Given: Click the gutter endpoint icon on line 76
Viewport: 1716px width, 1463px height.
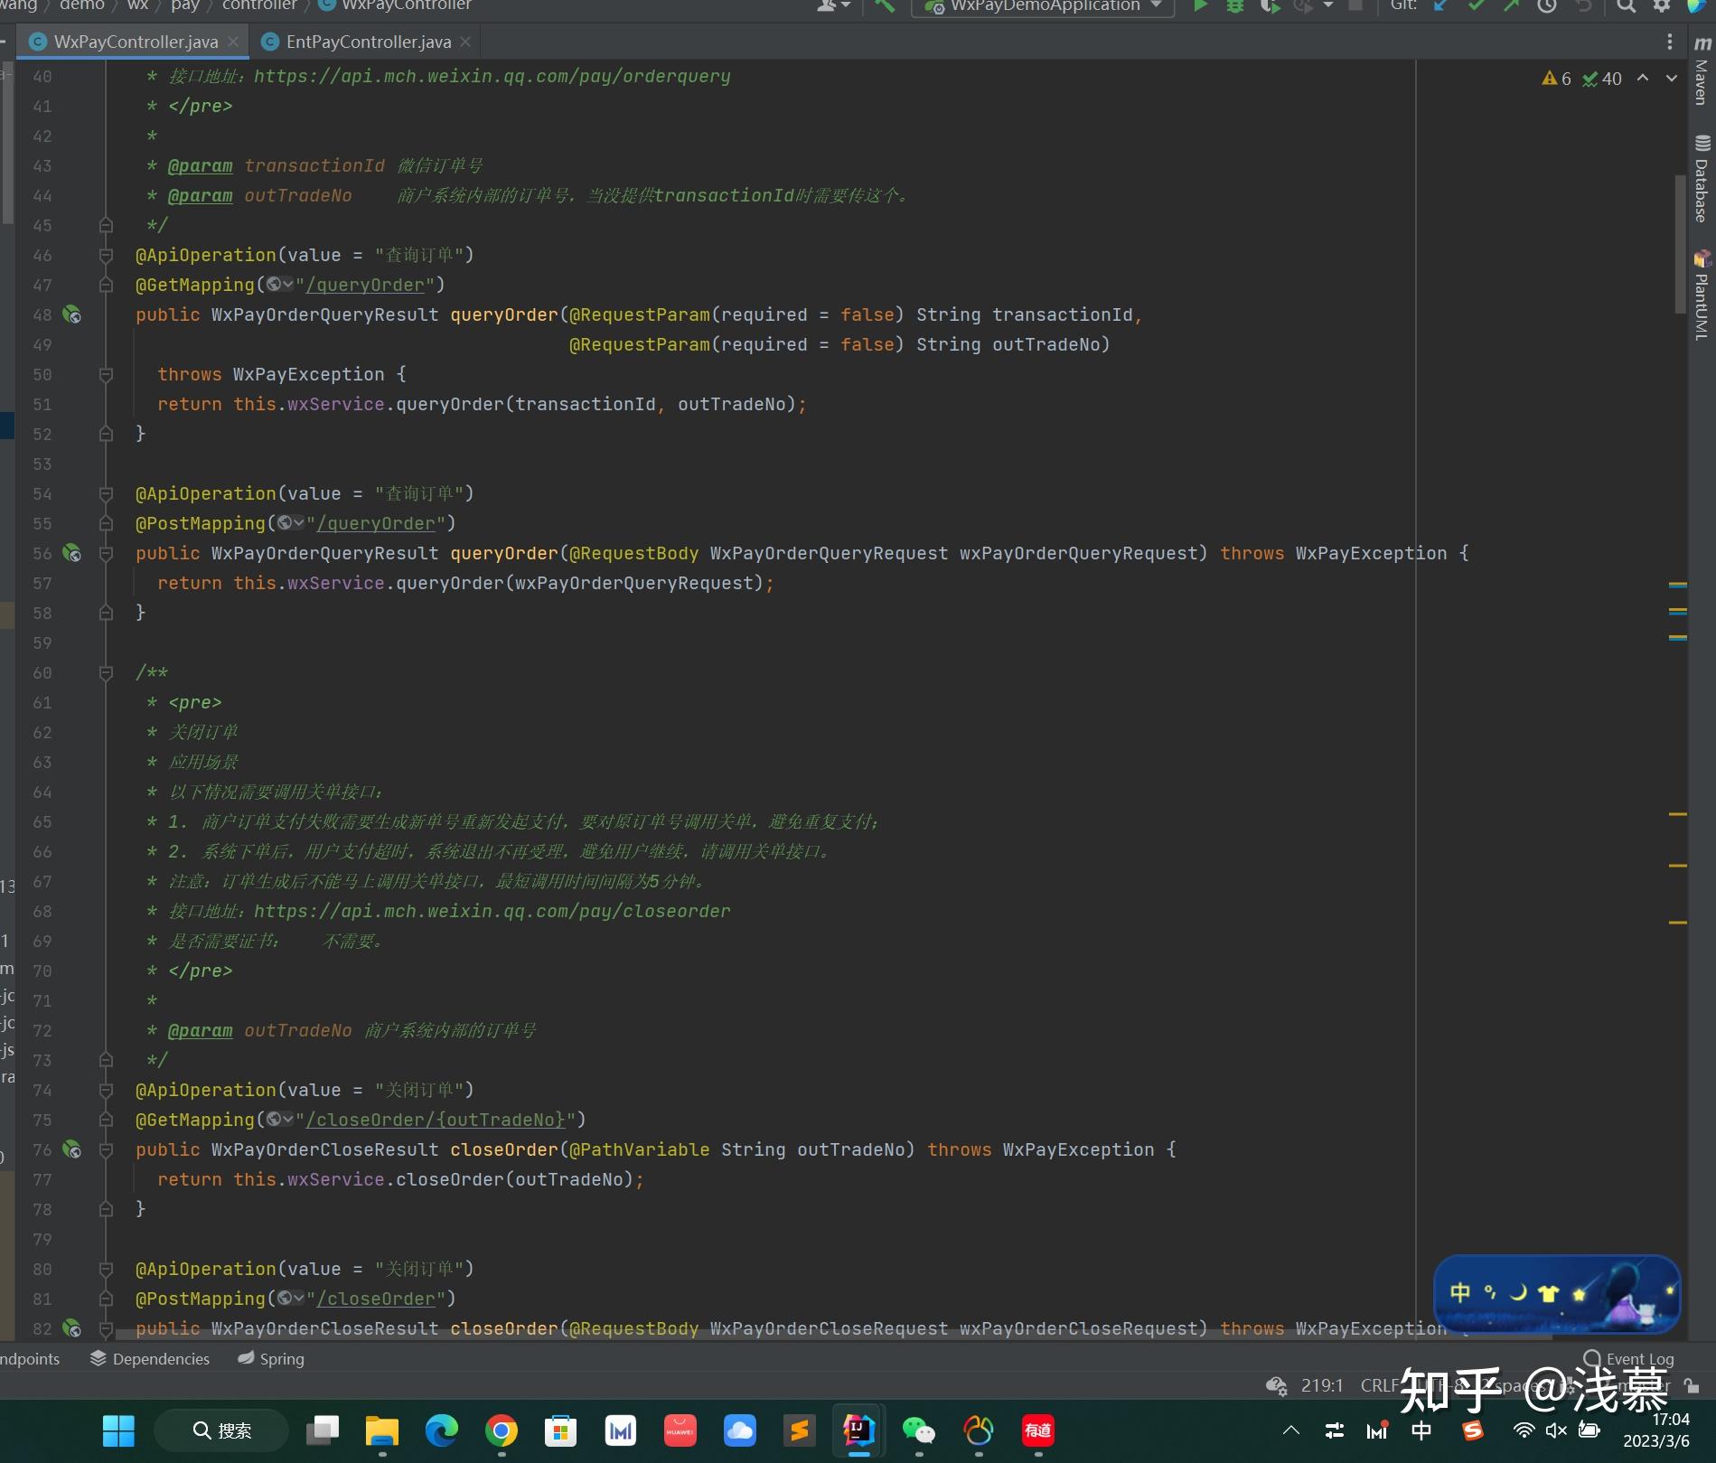Looking at the screenshot, I should [x=71, y=1150].
